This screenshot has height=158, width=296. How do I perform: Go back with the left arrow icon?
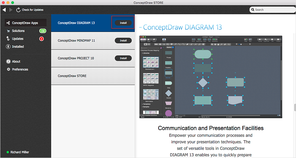click(4, 10)
